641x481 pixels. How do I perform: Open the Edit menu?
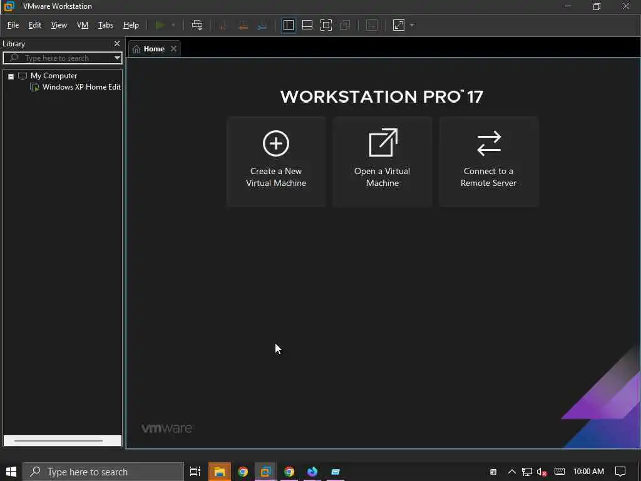(35, 25)
